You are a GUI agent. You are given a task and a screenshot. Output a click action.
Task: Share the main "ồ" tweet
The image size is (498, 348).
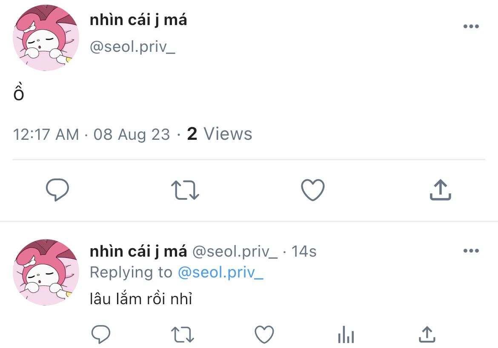click(440, 190)
